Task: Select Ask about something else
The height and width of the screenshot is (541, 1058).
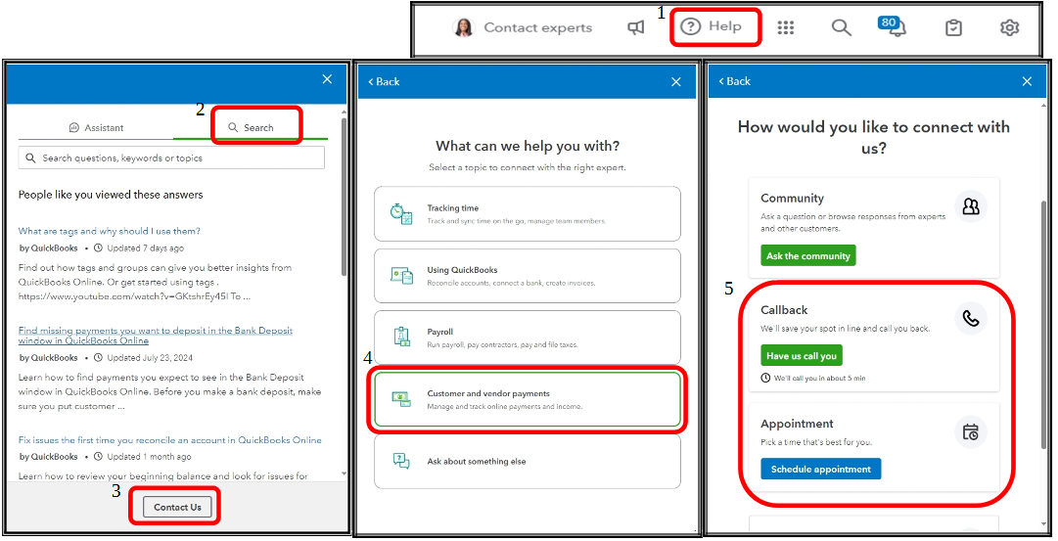Action: click(x=528, y=462)
